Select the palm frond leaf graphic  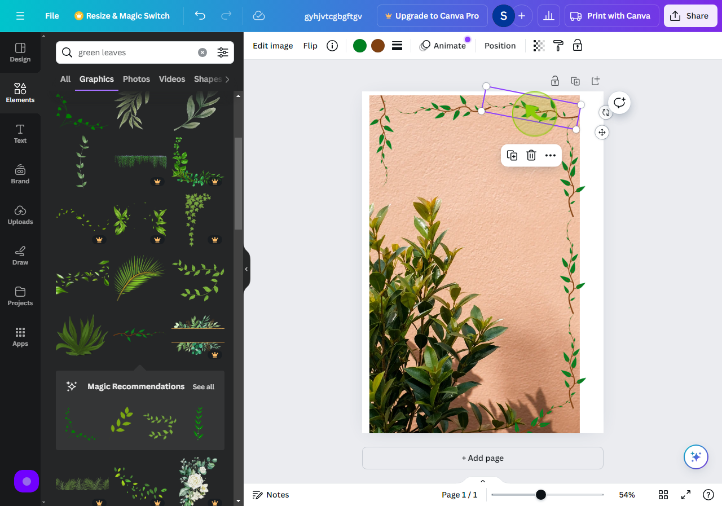click(139, 277)
